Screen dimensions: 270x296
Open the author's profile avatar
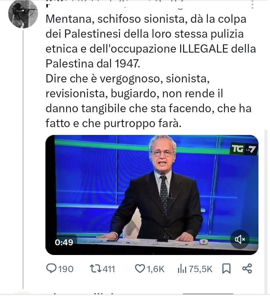point(23,14)
